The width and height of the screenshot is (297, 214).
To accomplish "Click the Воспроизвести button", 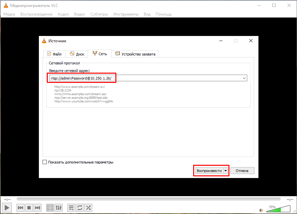I will tap(209, 171).
